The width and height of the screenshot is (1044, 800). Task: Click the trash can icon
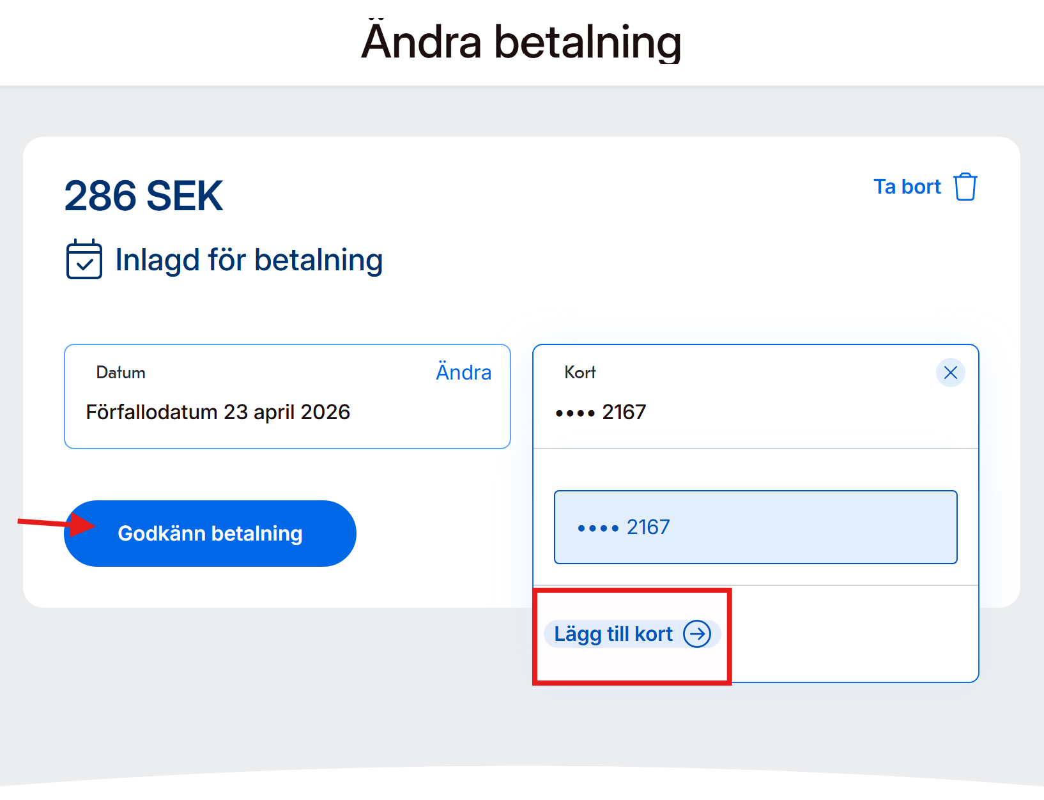[x=965, y=187]
